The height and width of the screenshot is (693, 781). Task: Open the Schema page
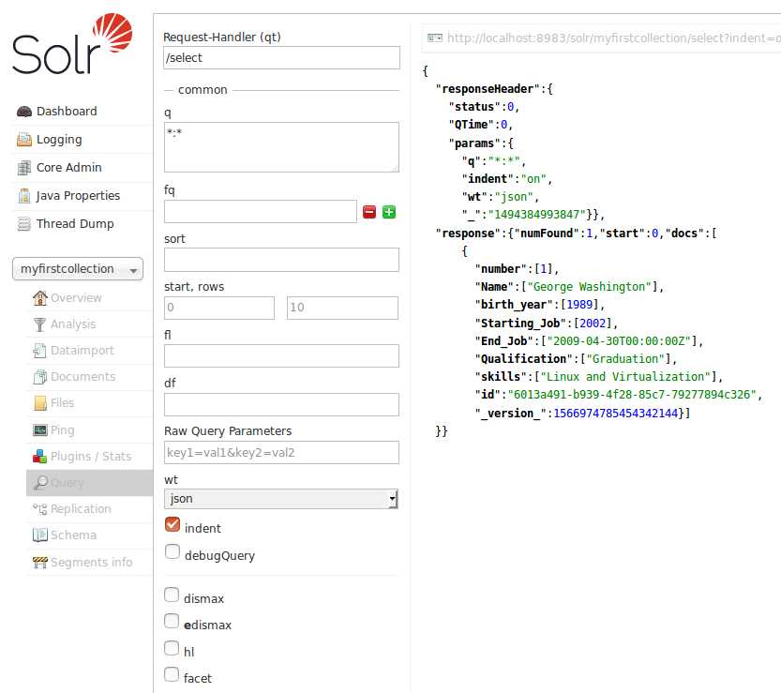click(x=74, y=535)
